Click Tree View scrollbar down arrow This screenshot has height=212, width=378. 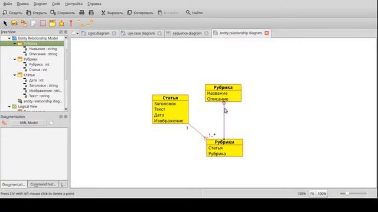pyautogui.click(x=66, y=109)
